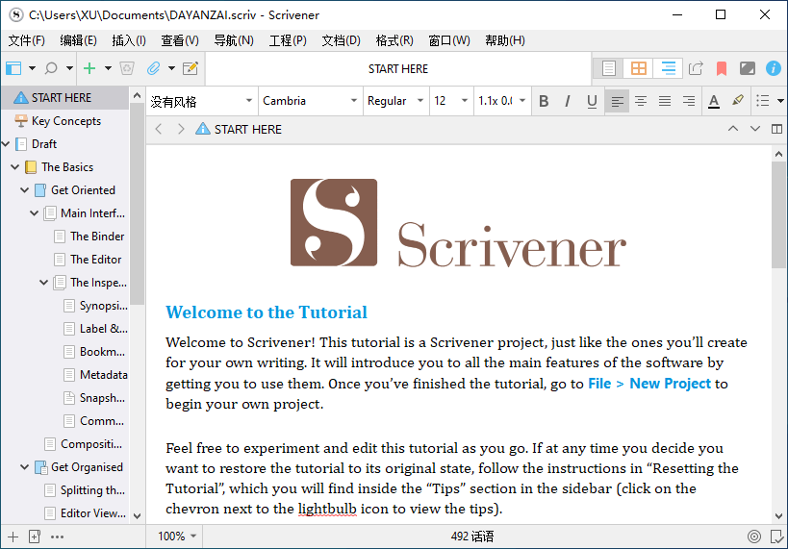Click the File > New Project link

(x=649, y=384)
